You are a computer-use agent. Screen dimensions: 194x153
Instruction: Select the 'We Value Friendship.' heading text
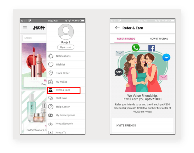[142, 96]
